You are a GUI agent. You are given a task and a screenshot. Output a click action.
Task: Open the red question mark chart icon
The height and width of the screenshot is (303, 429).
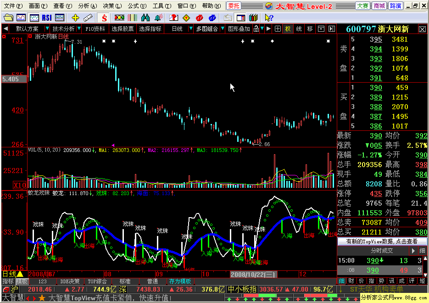pyautogui.click(x=174, y=18)
